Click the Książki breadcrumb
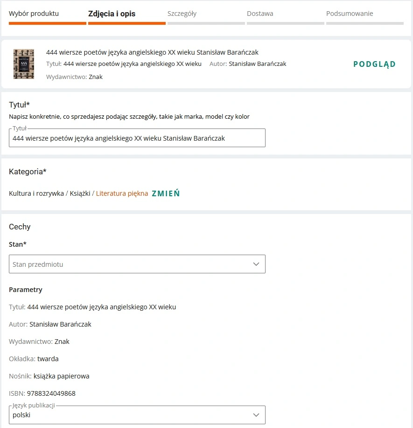This screenshot has width=413, height=428. click(x=80, y=193)
